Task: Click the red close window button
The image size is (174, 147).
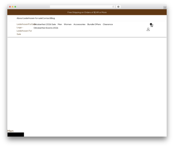Action: [x=10, y=7]
